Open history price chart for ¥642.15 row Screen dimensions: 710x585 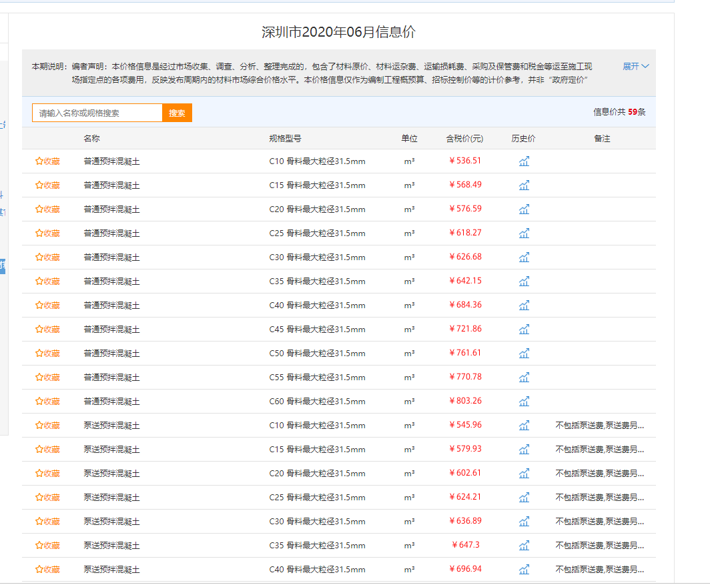coord(524,281)
